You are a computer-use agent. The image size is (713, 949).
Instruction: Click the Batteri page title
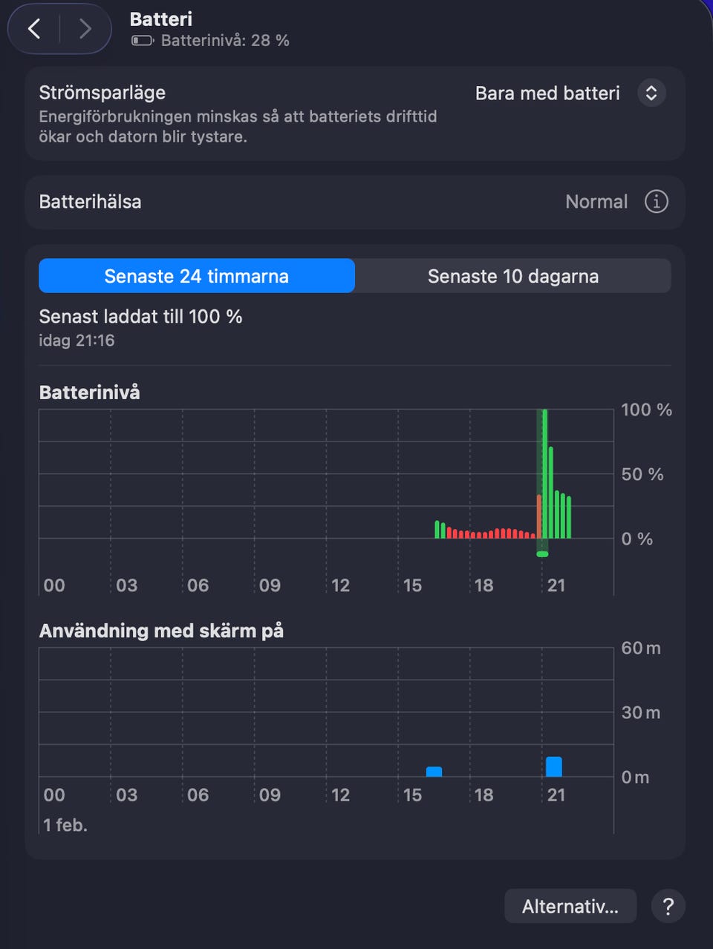click(x=160, y=19)
